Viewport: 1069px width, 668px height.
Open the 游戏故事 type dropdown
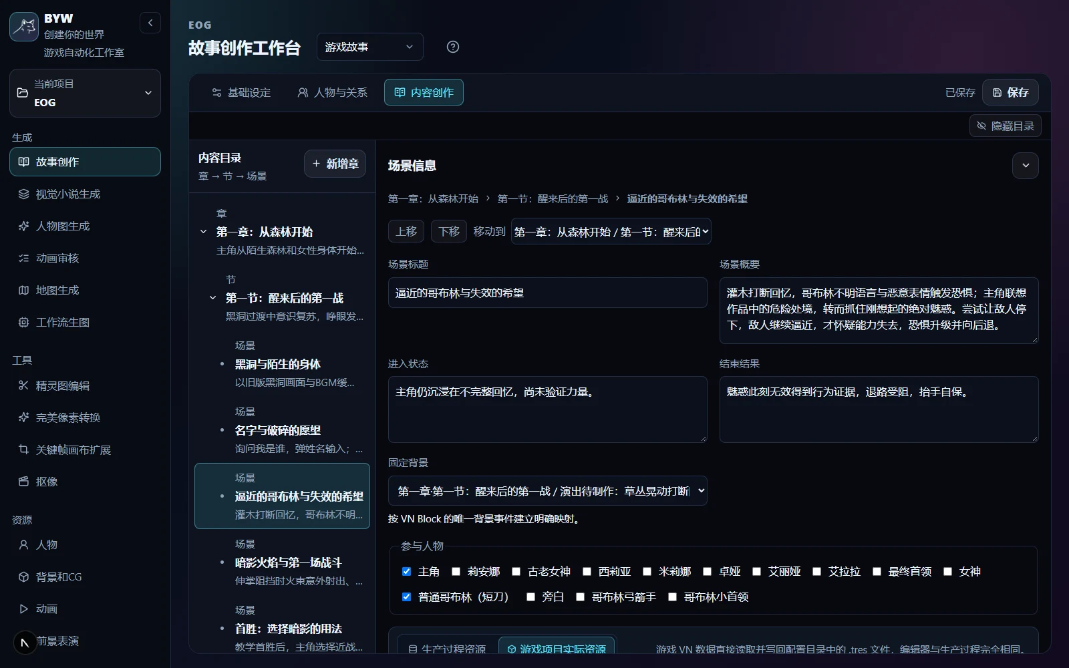370,47
